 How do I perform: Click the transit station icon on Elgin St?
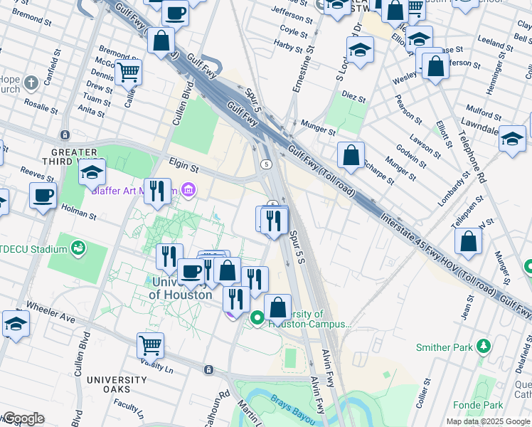point(65,135)
